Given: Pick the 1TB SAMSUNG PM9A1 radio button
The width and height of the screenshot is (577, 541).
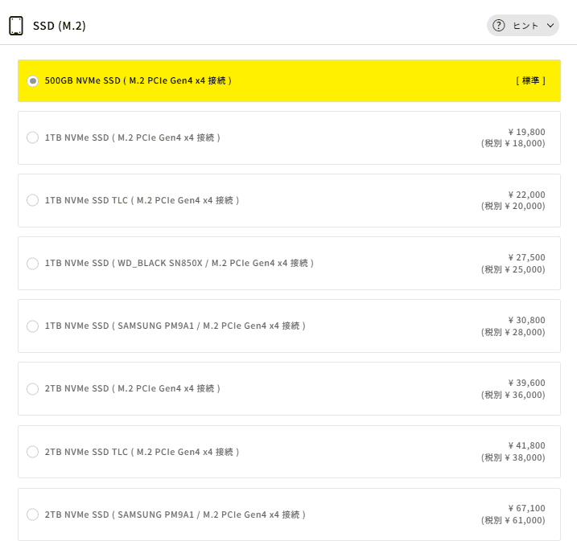Looking at the screenshot, I should click(x=32, y=326).
